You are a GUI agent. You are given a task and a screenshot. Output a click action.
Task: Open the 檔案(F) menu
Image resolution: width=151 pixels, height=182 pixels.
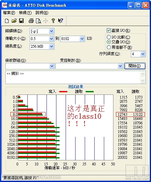[x=9, y=13]
